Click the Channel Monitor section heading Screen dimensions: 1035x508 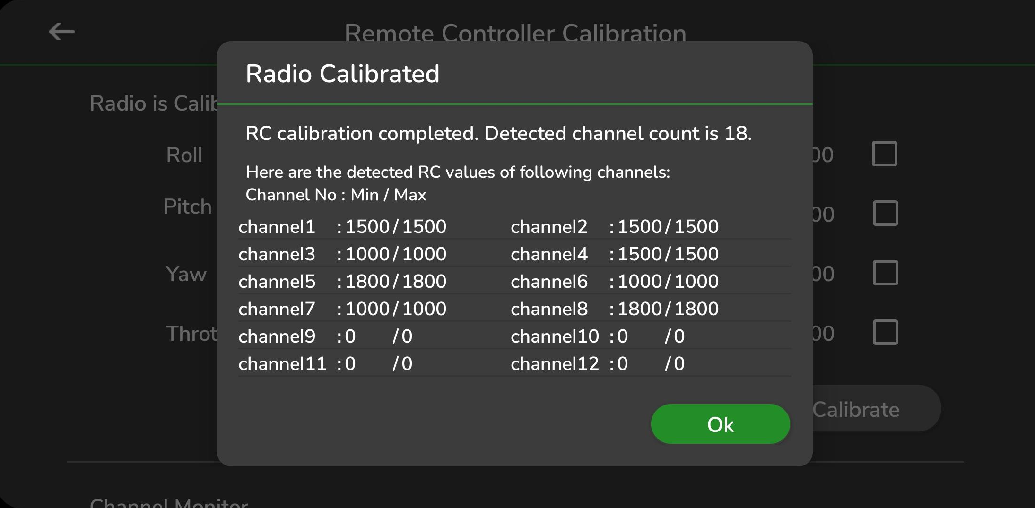pyautogui.click(x=169, y=503)
